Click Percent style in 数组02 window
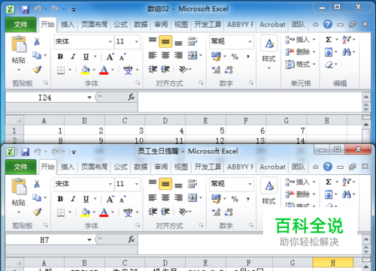The image size is (376, 271). coord(235,57)
